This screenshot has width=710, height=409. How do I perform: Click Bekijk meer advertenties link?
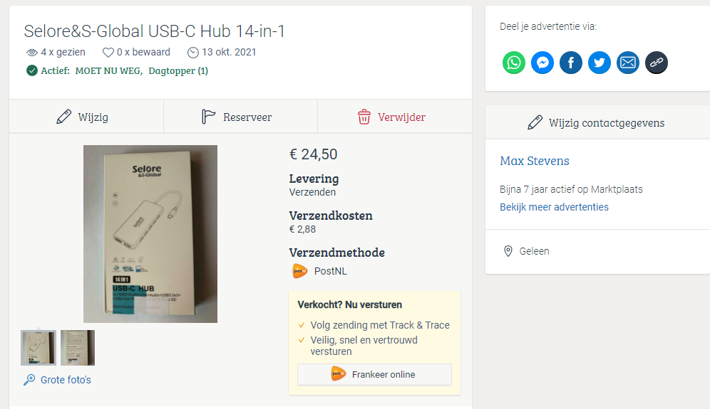(x=554, y=207)
